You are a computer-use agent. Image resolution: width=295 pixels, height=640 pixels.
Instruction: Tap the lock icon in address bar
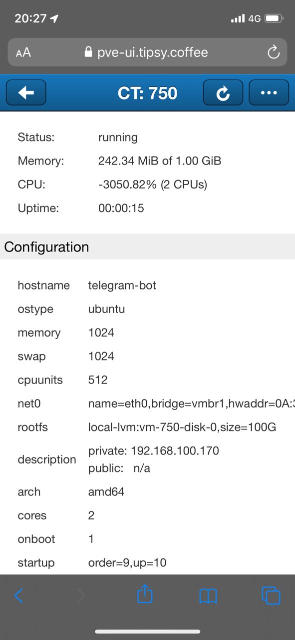pyautogui.click(x=88, y=52)
